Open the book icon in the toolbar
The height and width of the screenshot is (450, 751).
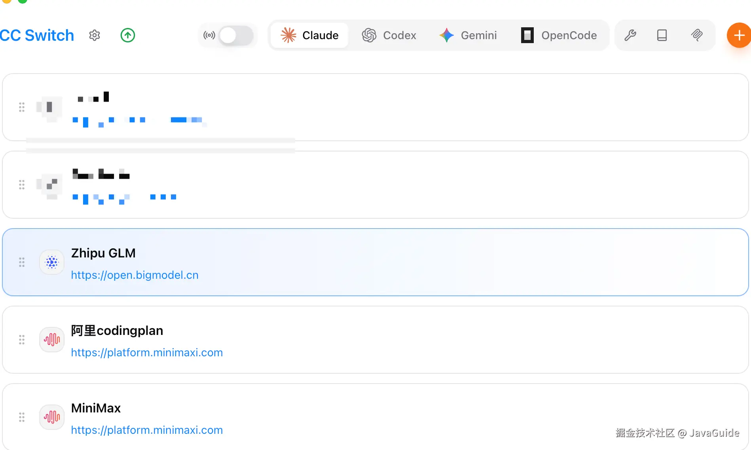tap(662, 36)
